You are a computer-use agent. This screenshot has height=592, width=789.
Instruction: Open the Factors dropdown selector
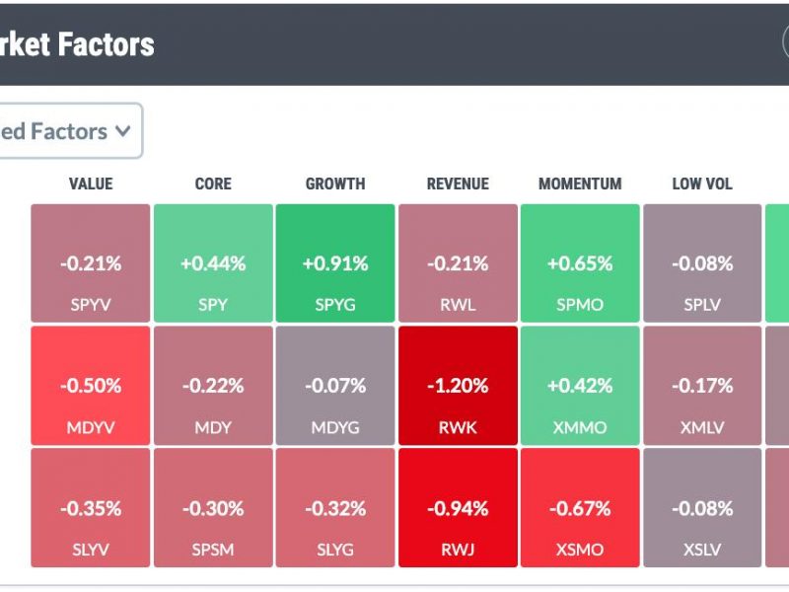click(x=70, y=131)
